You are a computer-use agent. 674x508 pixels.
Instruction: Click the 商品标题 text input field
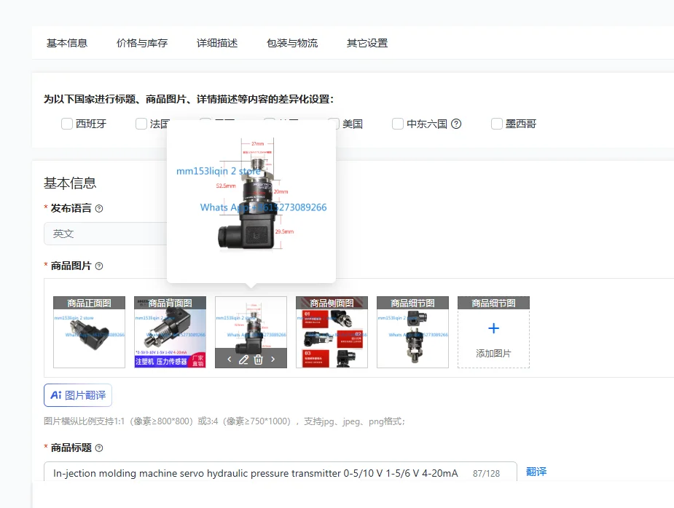point(281,473)
